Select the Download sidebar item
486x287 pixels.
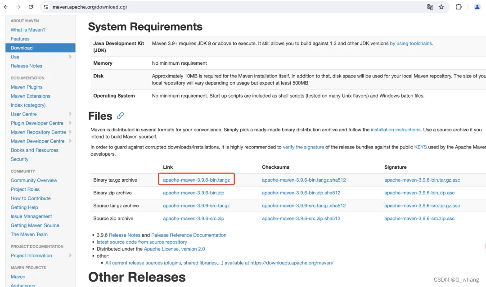[40, 48]
